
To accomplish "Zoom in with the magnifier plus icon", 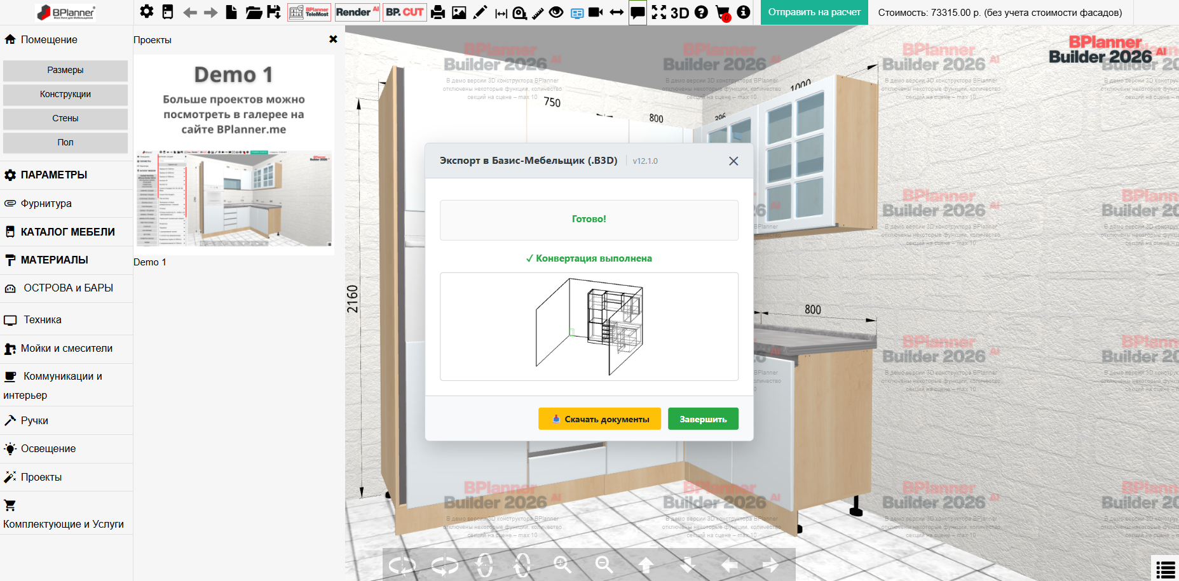I will coord(562,564).
